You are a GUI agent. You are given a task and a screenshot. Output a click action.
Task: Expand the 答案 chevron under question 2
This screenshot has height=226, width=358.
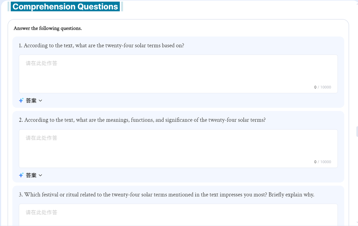pyautogui.click(x=40, y=175)
